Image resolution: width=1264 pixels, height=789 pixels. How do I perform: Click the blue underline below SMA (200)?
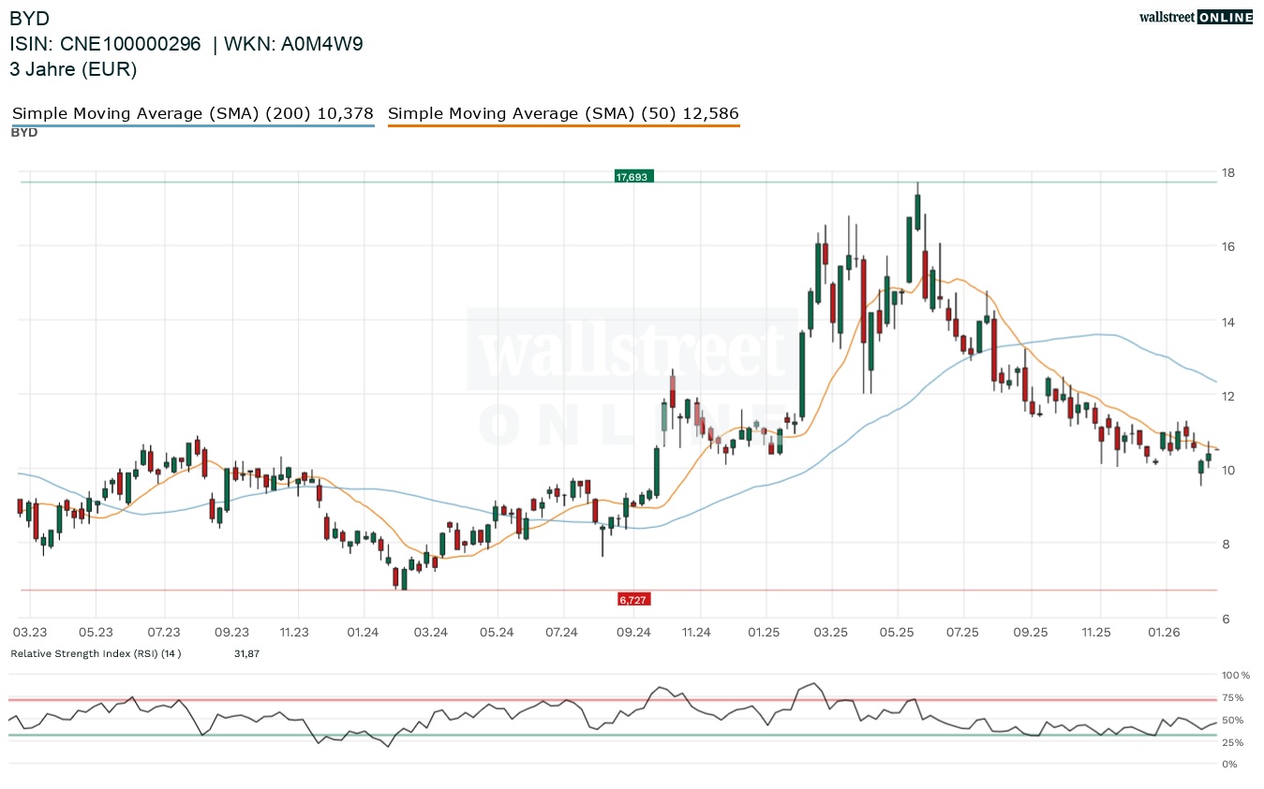click(x=193, y=125)
